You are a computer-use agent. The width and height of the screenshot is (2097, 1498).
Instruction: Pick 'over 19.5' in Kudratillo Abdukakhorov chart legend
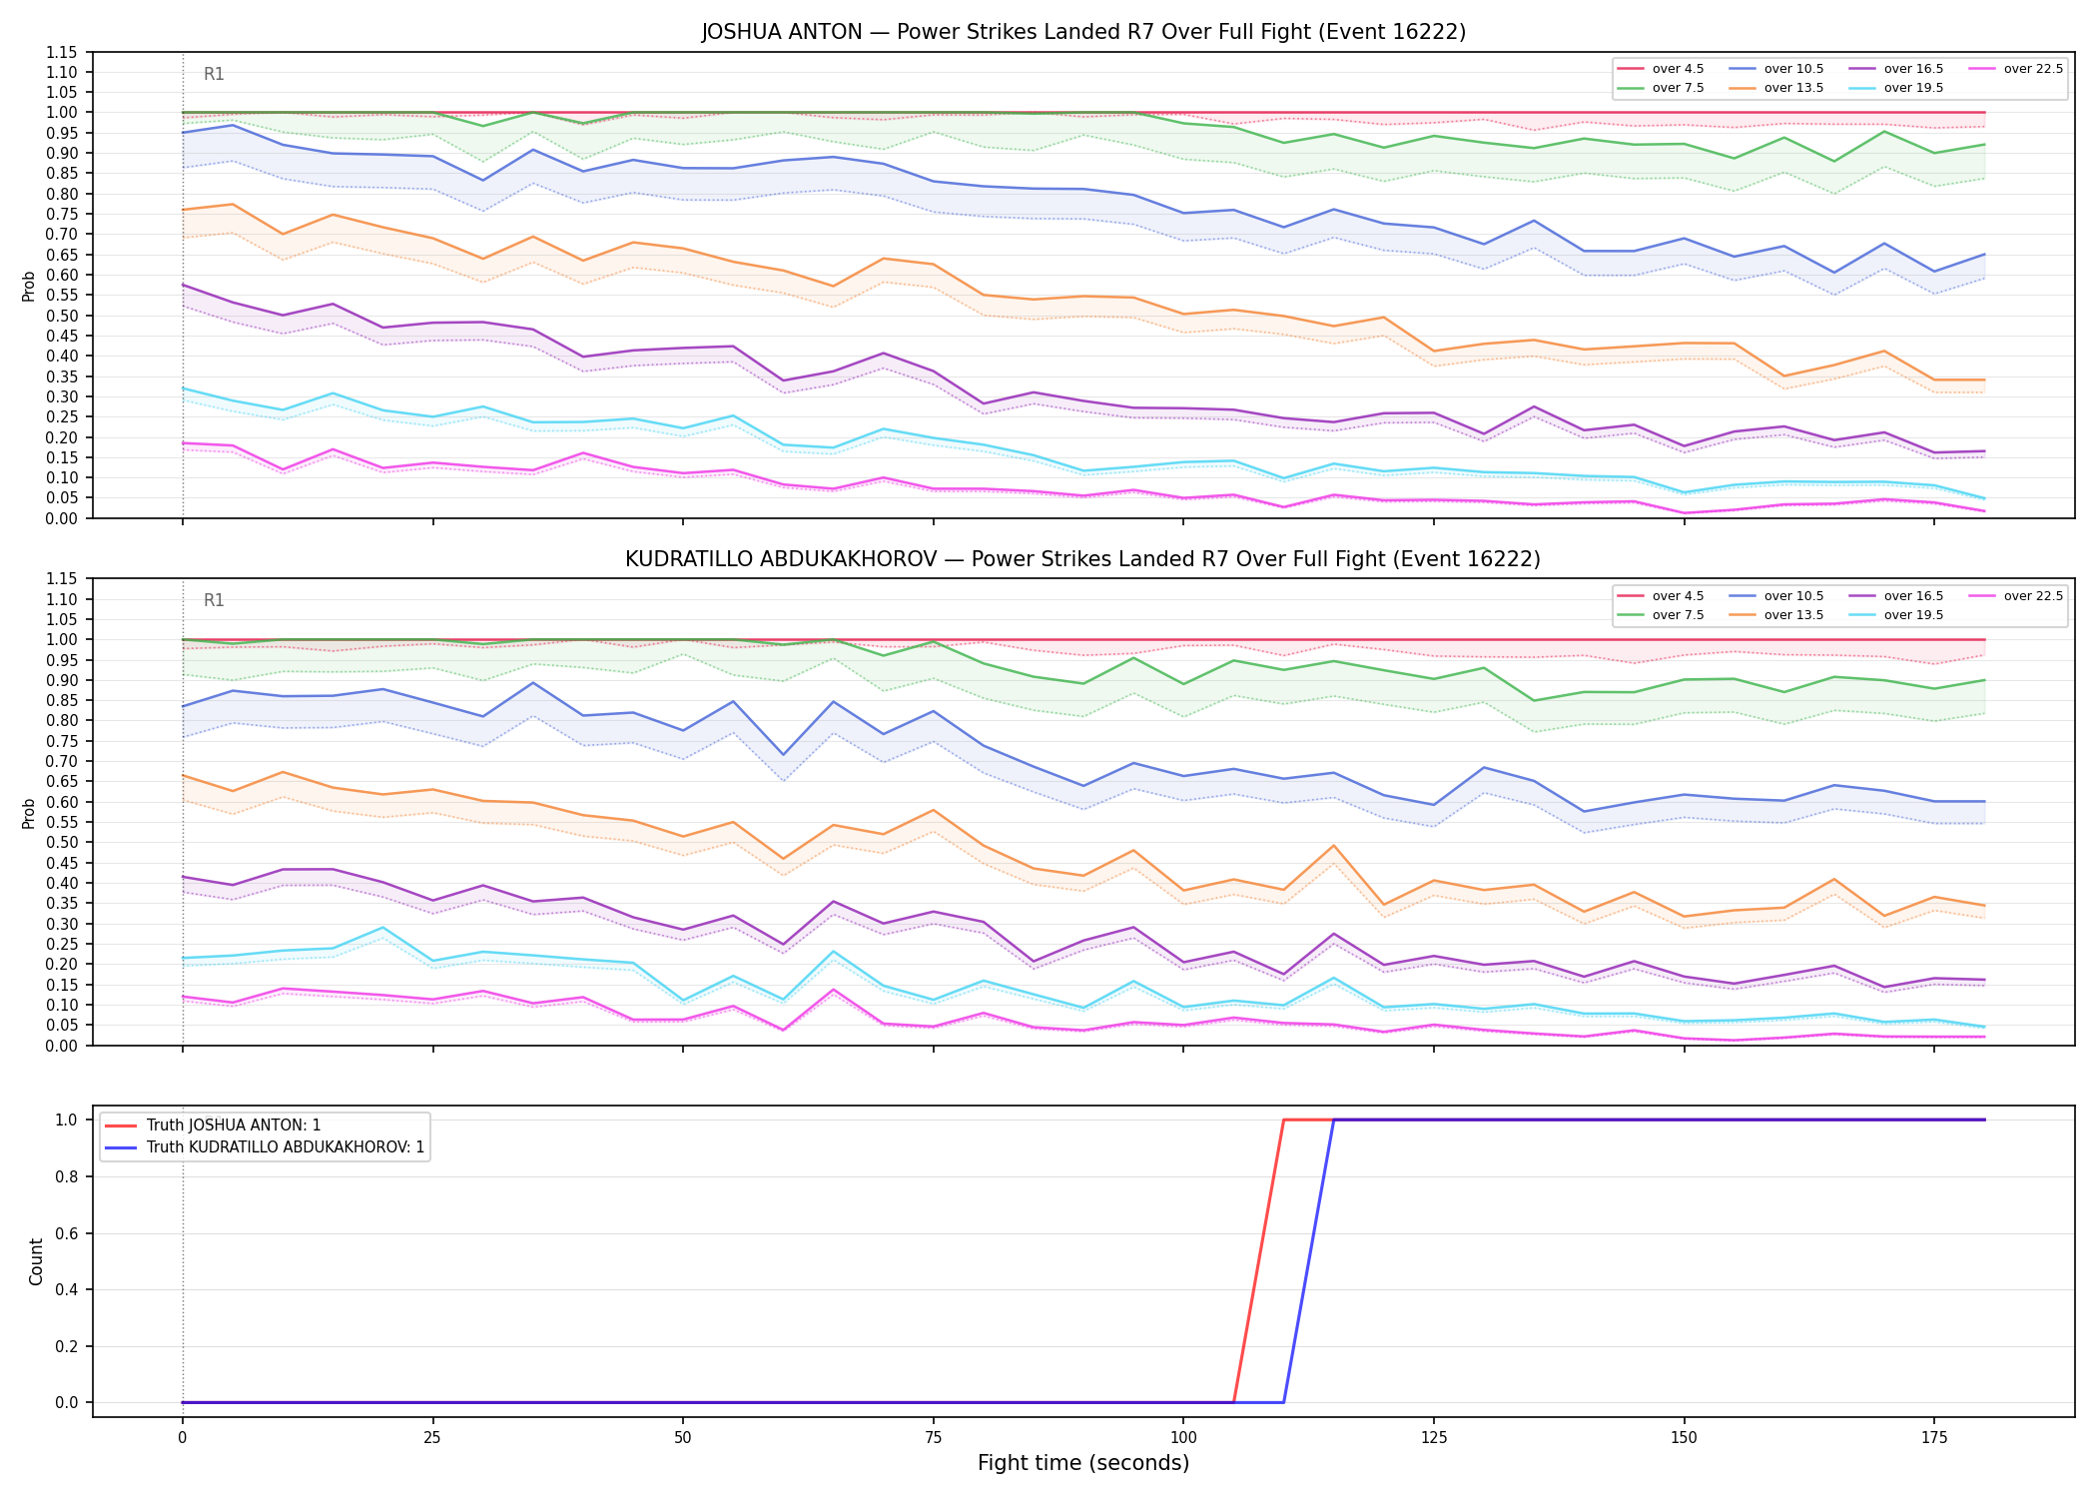(x=1895, y=615)
